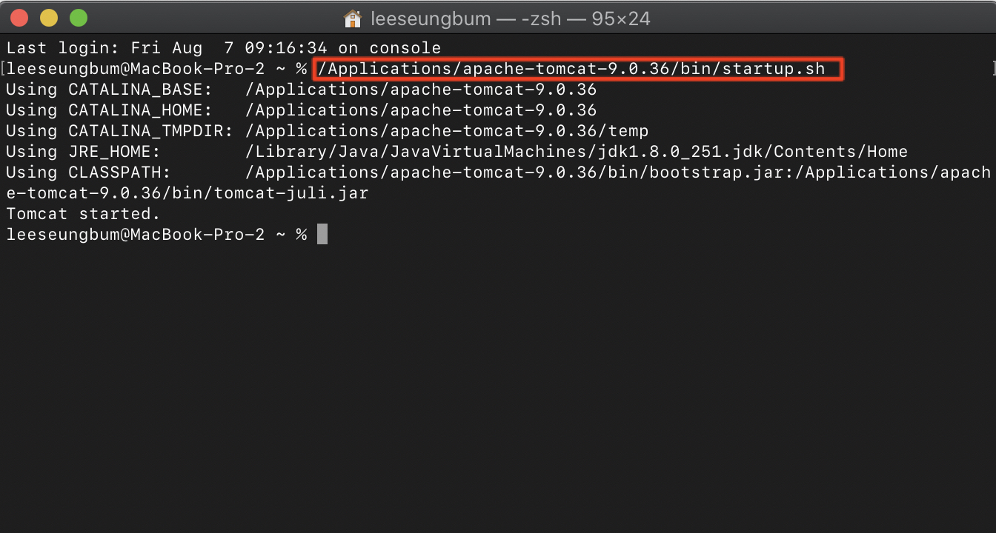Minimize the Terminal window with yellow button
The width and height of the screenshot is (996, 533).
[x=49, y=18]
